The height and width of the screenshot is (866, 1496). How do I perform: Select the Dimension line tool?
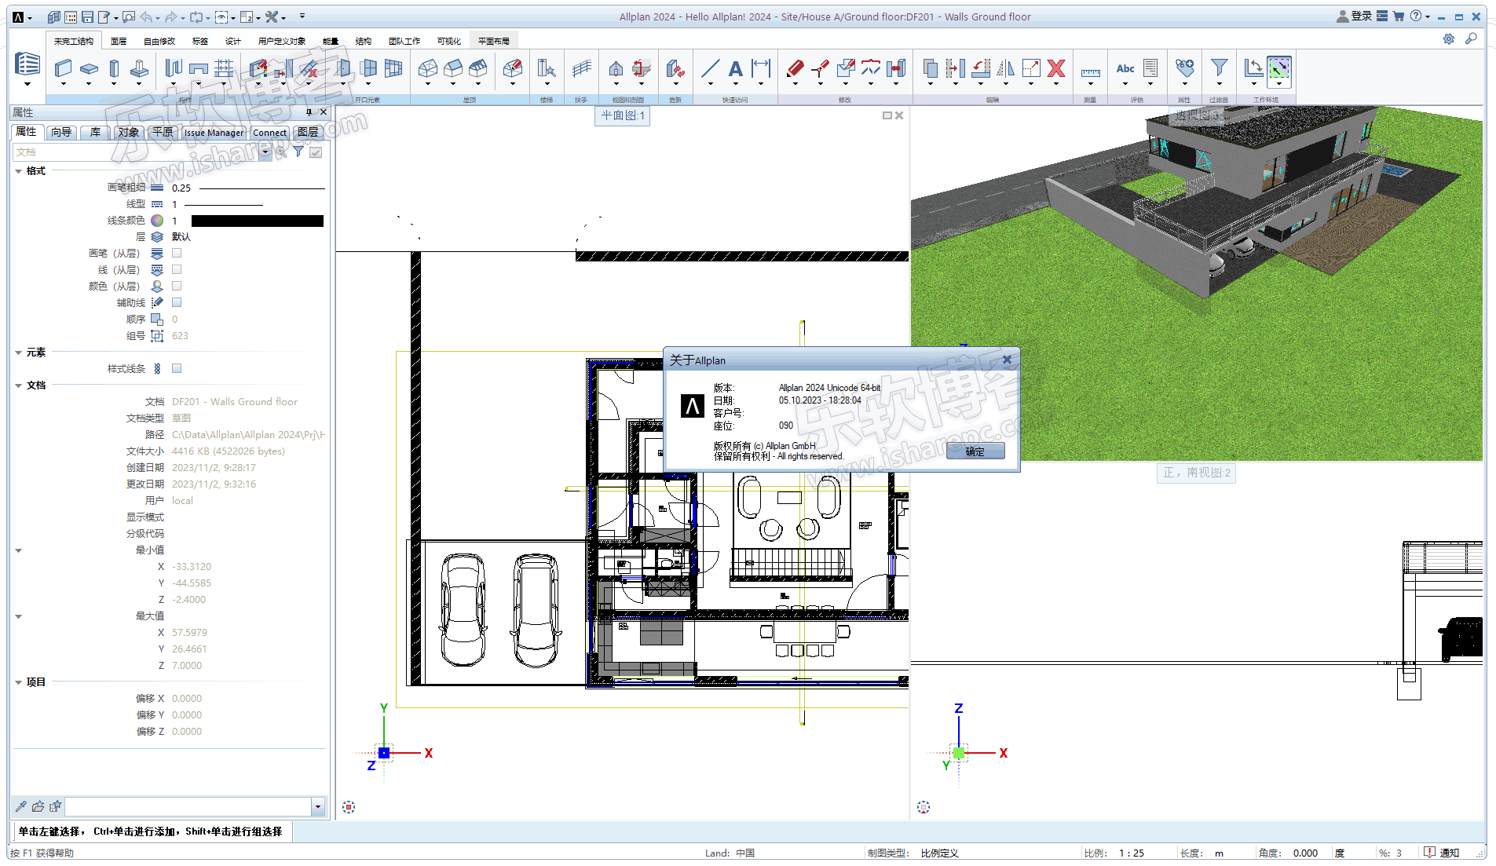760,69
